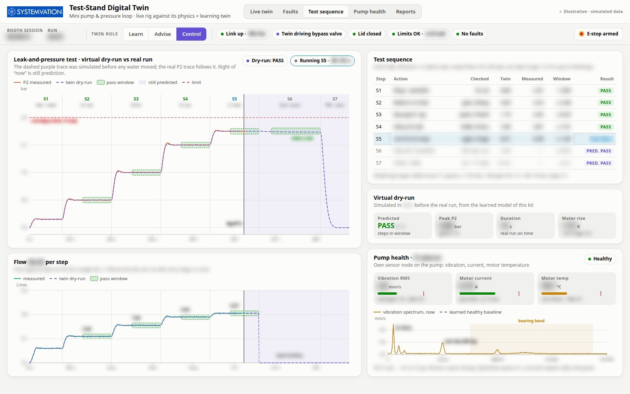This screenshot has width=630, height=394.
Task: Click Twin driving bypass valve chip
Action: tap(309, 34)
